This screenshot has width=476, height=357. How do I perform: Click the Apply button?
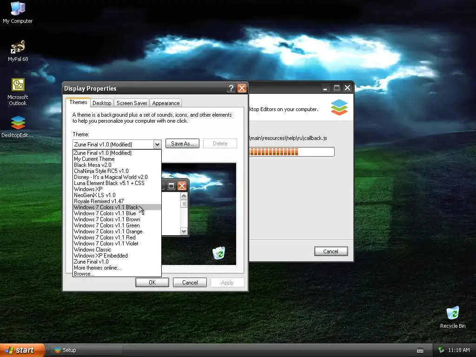pyautogui.click(x=227, y=282)
